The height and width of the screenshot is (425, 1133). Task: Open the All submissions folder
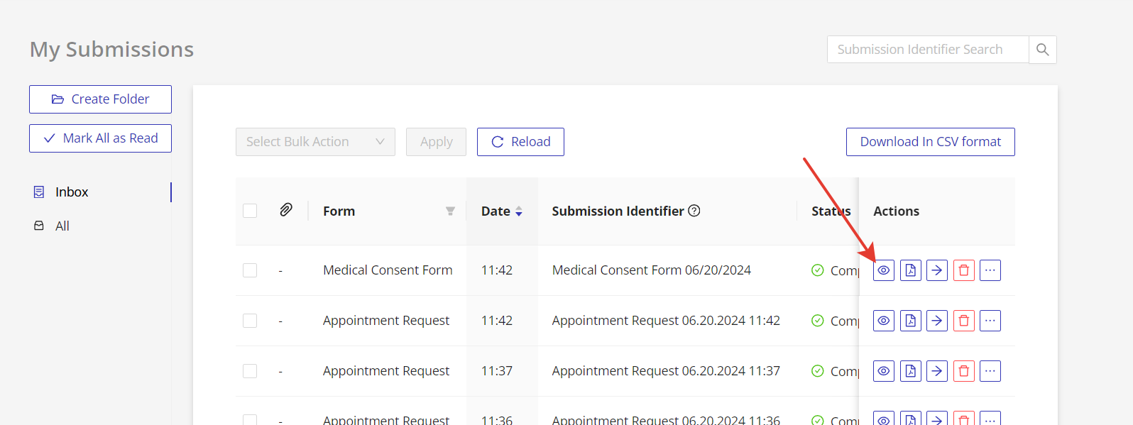pos(62,226)
